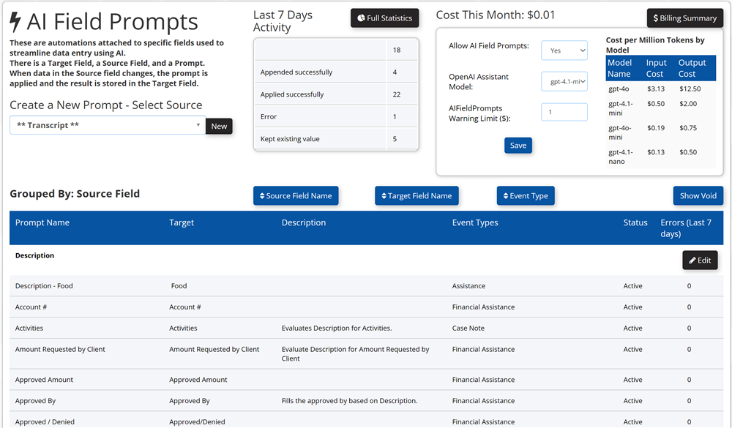Click the Target column header
Viewport: 732px width, 428px height.
pyautogui.click(x=182, y=222)
